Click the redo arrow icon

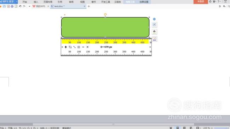(24, 6)
